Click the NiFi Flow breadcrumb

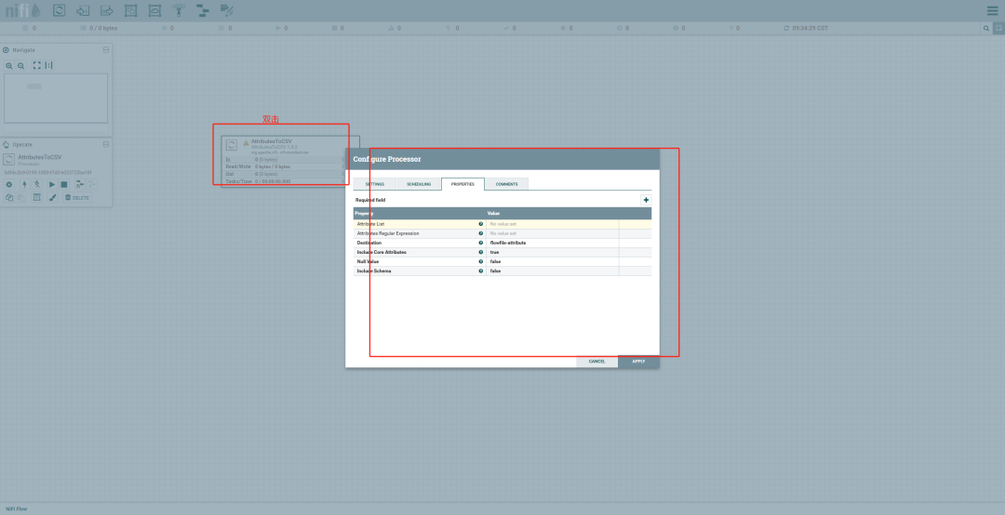click(17, 509)
